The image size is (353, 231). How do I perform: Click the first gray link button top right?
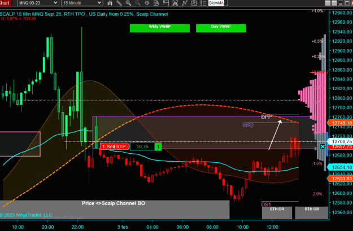(328, 3)
